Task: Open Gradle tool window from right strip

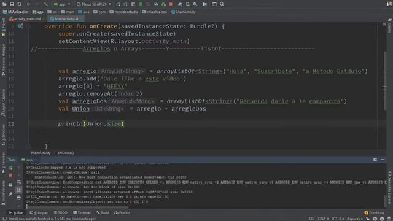Action: [390, 26]
